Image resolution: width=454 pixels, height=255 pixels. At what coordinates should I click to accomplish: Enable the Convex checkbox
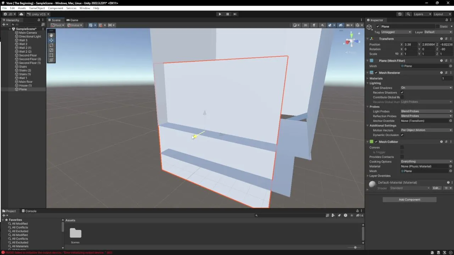(402, 147)
